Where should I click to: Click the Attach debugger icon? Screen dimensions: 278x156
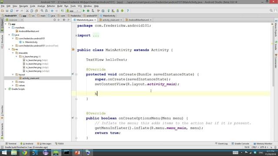93,11
